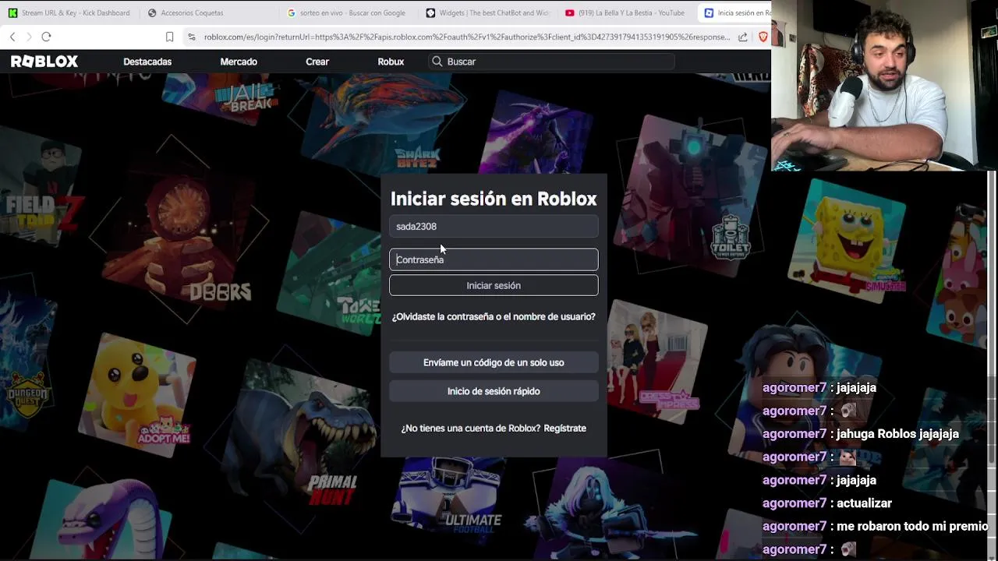The image size is (998, 561).
Task: Click the browser forward arrow
Action: point(29,37)
